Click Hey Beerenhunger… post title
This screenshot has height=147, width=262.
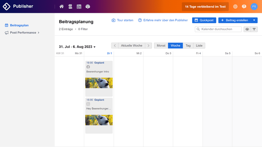tap(99, 109)
